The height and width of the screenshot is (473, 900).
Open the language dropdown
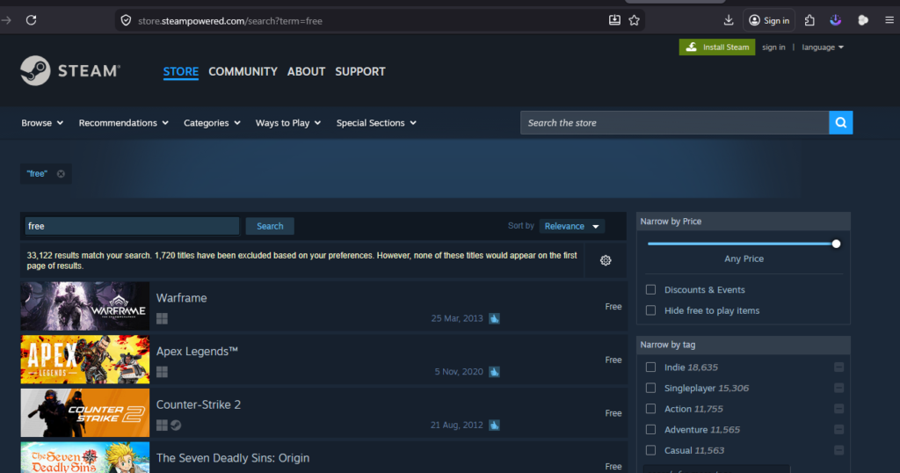pos(823,47)
